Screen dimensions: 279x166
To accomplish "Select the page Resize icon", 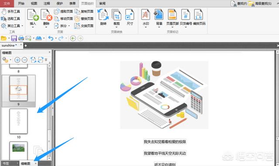I will click(x=130, y=15).
